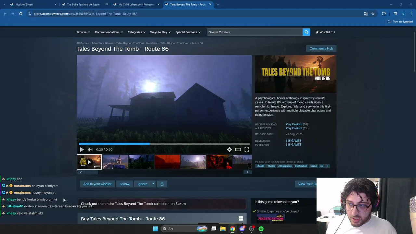The height and width of the screenshot is (234, 416).
Task: Click the address bar URL
Action: coord(85,14)
